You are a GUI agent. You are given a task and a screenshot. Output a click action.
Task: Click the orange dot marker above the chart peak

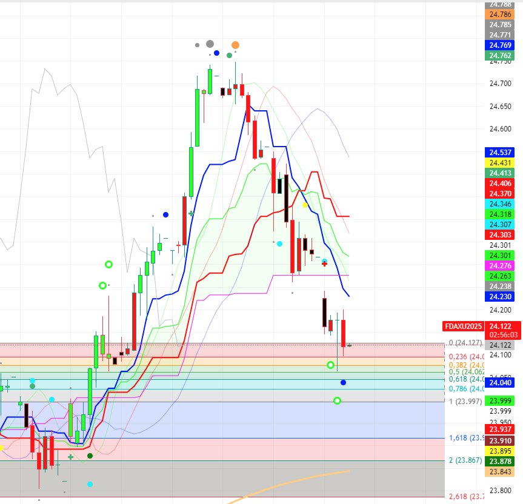point(235,45)
